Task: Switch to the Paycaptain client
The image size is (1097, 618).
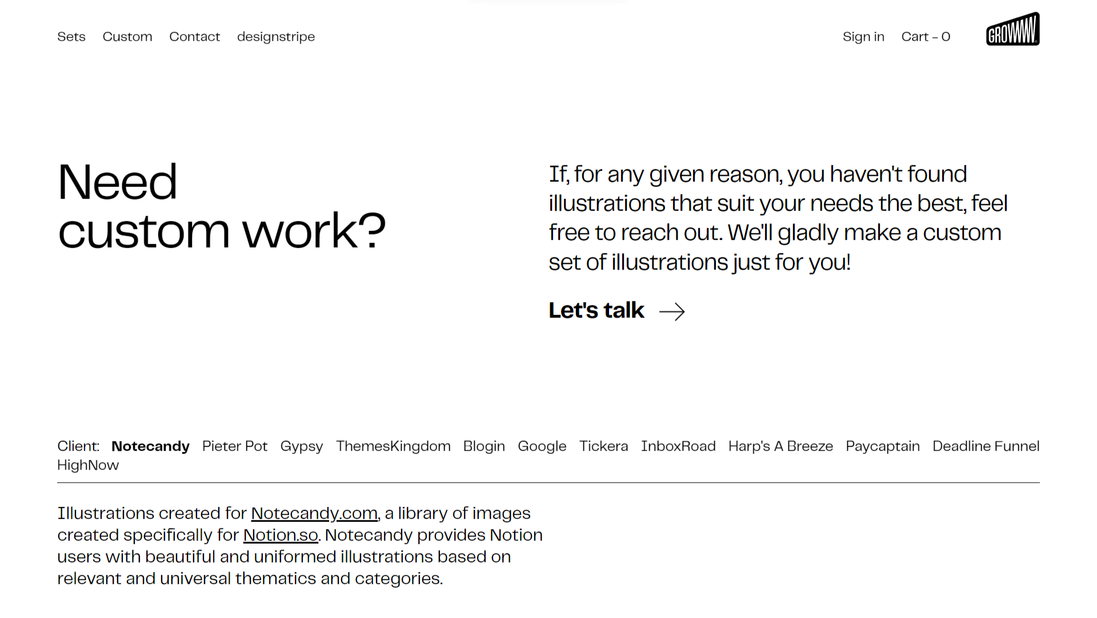Action: click(x=883, y=446)
